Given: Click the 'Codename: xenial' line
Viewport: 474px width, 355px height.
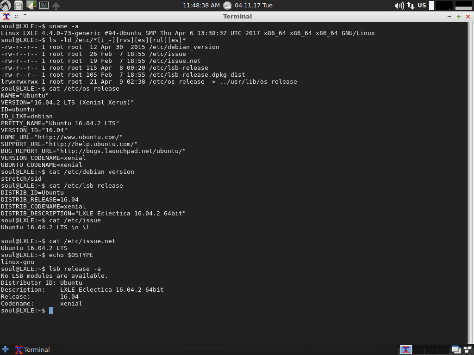Looking at the screenshot, I should tap(41, 304).
